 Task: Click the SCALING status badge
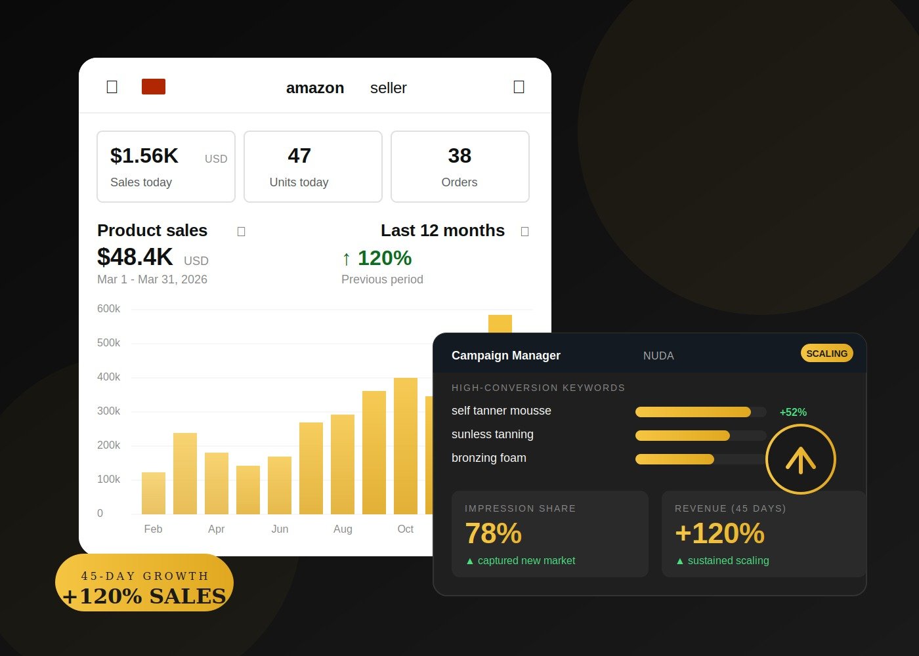(826, 354)
